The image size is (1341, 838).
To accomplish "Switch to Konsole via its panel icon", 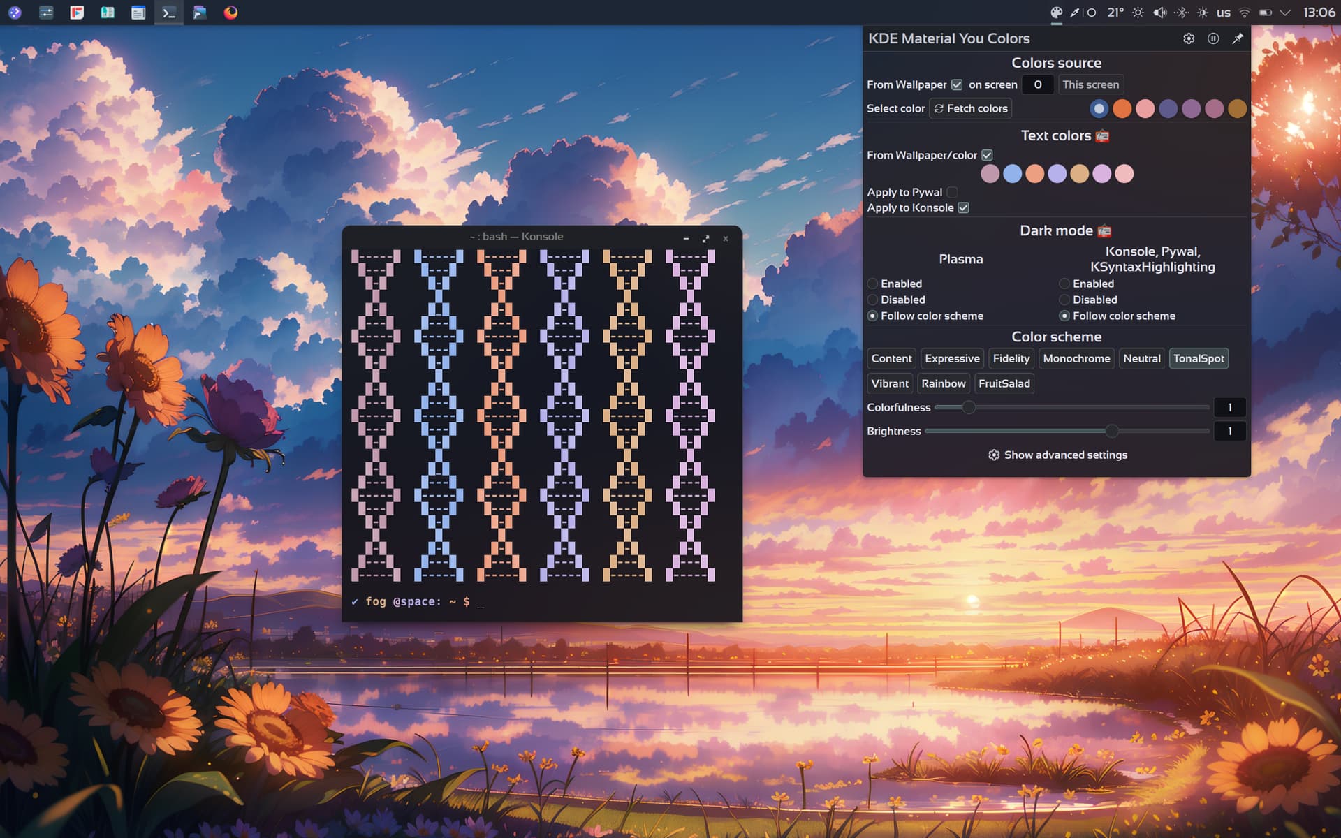I will point(169,13).
